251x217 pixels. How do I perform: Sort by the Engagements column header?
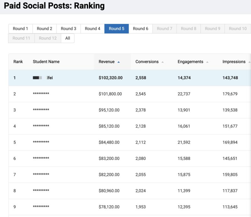tap(195, 61)
